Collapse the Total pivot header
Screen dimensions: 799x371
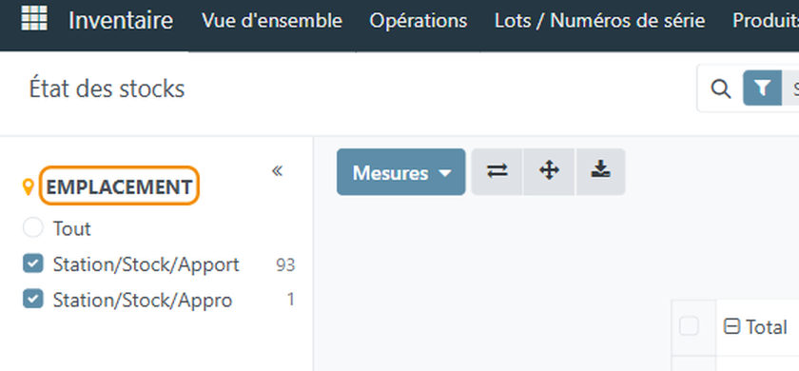(x=731, y=326)
